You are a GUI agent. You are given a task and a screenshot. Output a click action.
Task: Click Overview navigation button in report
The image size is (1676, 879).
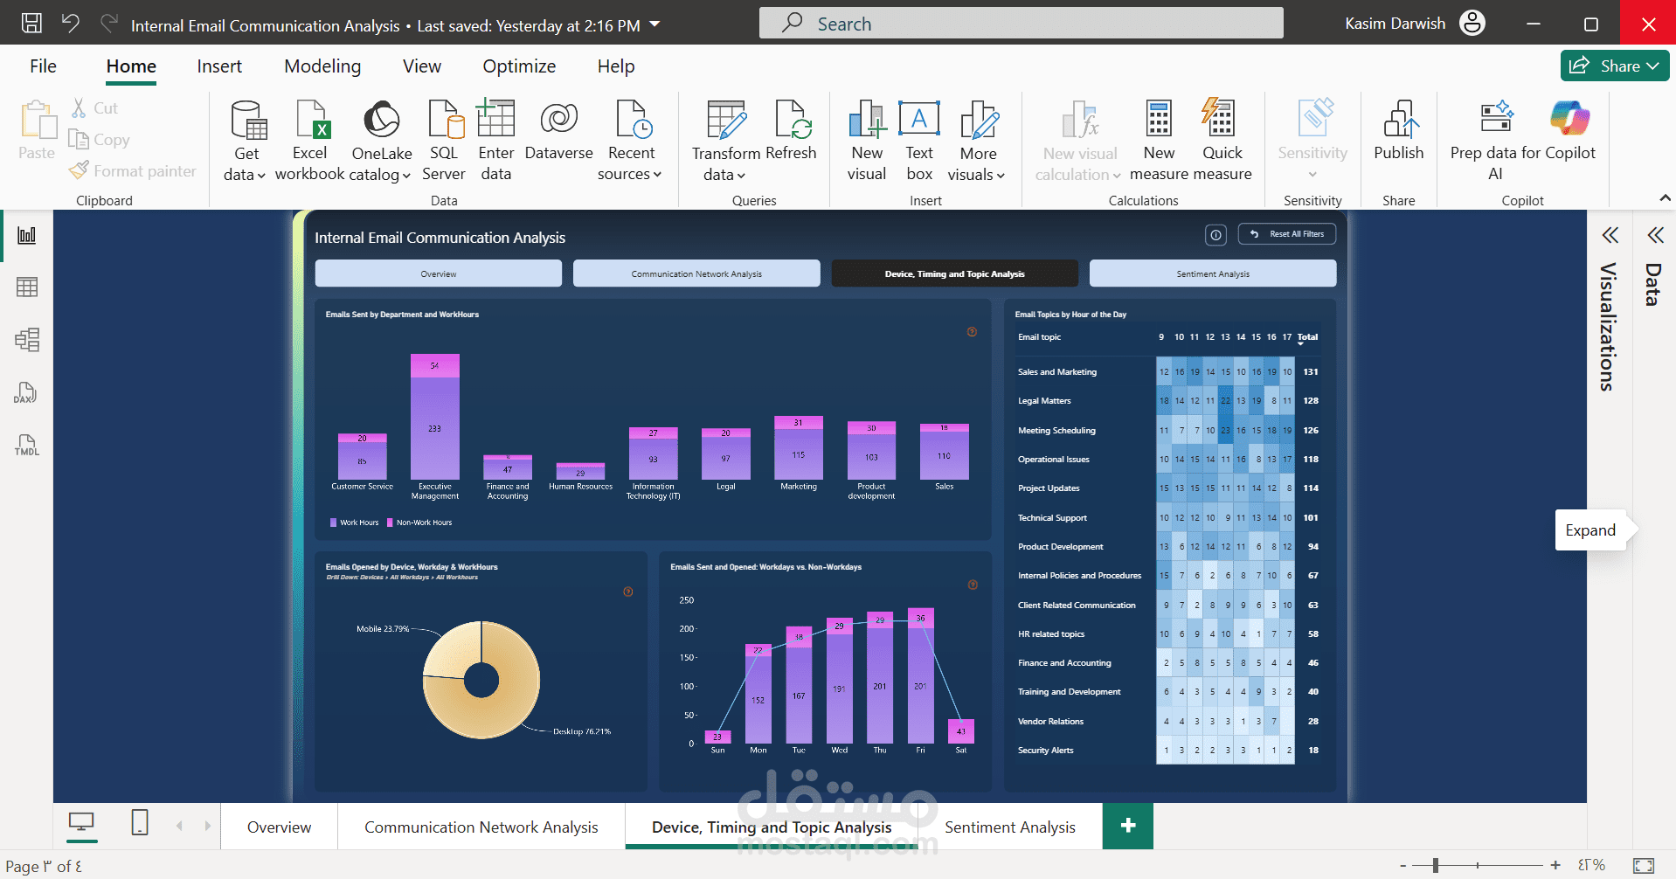[439, 273]
